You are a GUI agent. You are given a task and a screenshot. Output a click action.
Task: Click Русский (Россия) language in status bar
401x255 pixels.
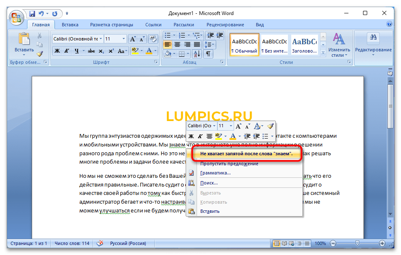pos(129,243)
